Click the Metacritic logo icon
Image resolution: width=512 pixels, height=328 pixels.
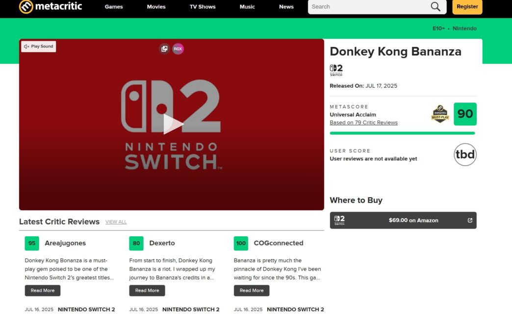pyautogui.click(x=26, y=6)
